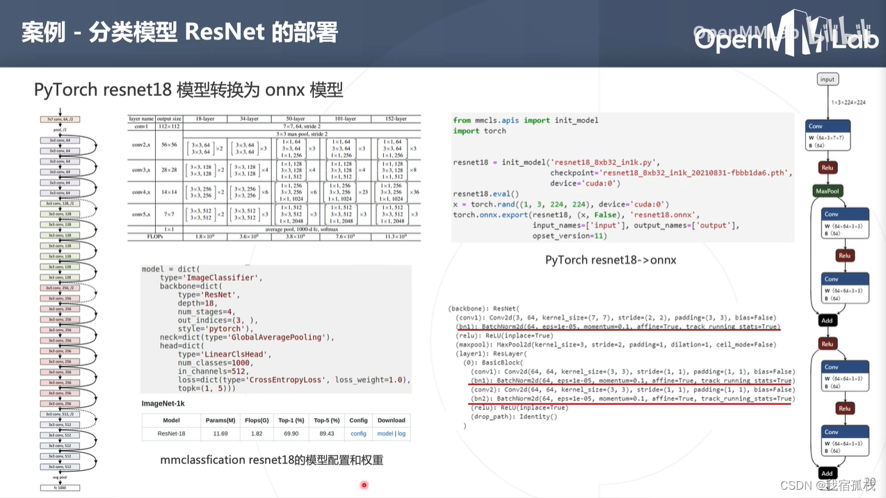Click the '101-layer' column header

(344, 119)
